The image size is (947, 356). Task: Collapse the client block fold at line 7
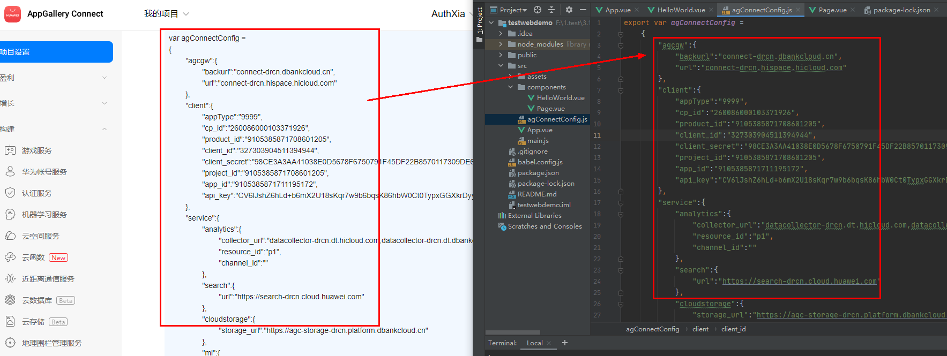(621, 90)
